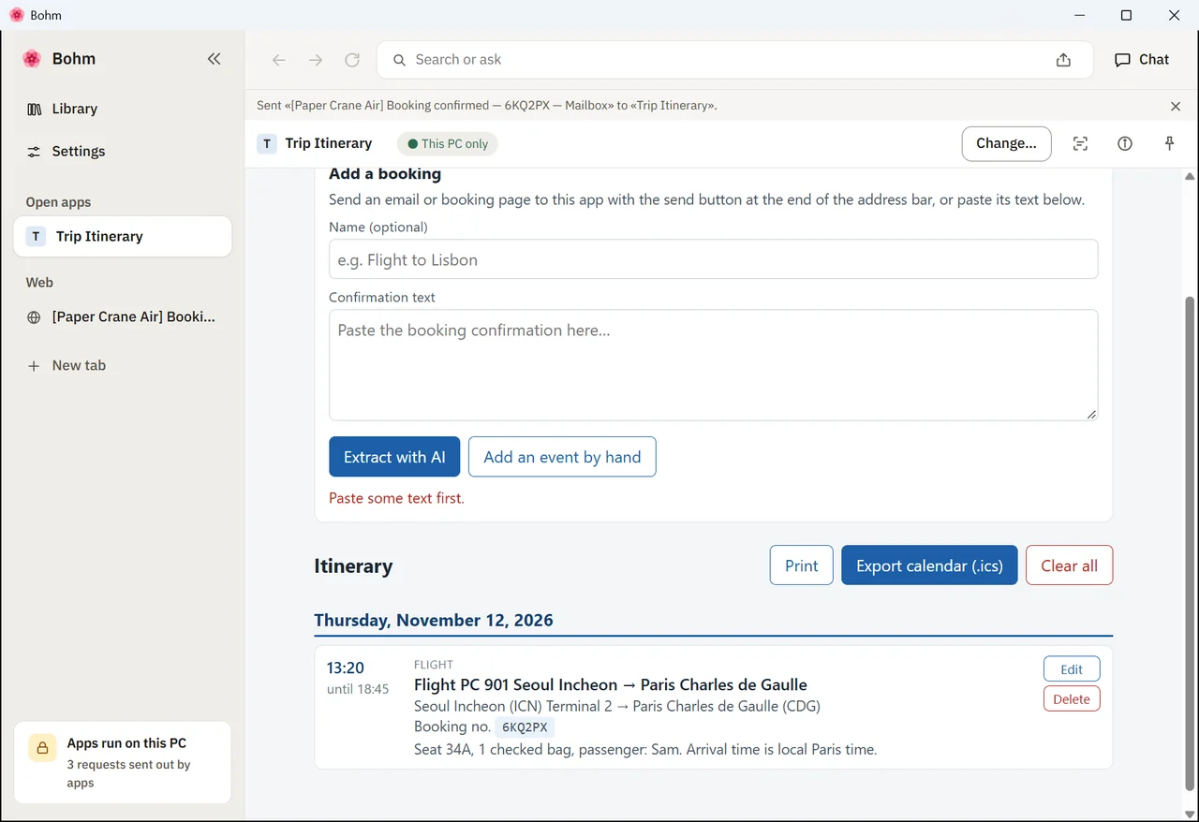
Task: Click the scan frame icon in the app header
Action: point(1080,143)
